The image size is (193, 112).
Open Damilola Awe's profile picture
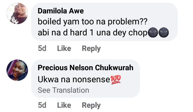click(17, 13)
